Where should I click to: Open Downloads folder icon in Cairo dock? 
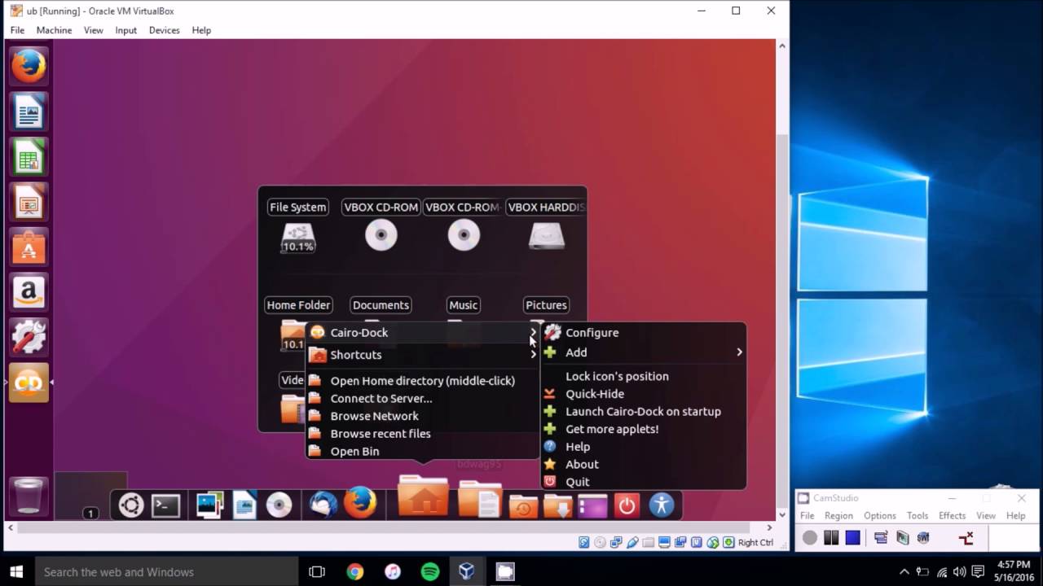click(x=558, y=505)
